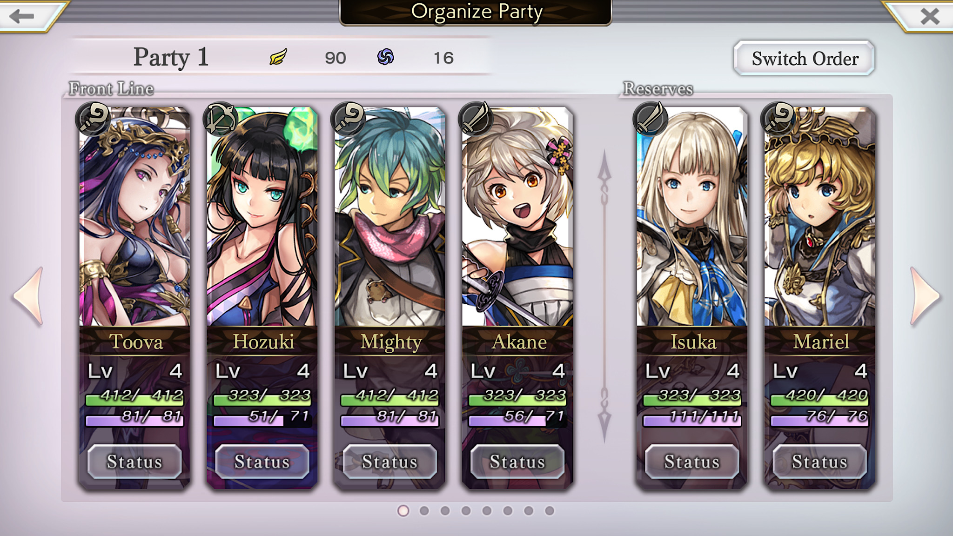Open Status for Isuka

[692, 462]
